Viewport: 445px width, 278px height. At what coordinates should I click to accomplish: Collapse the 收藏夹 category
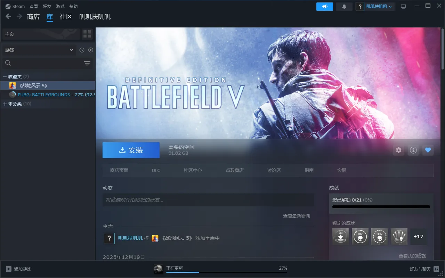click(x=5, y=76)
